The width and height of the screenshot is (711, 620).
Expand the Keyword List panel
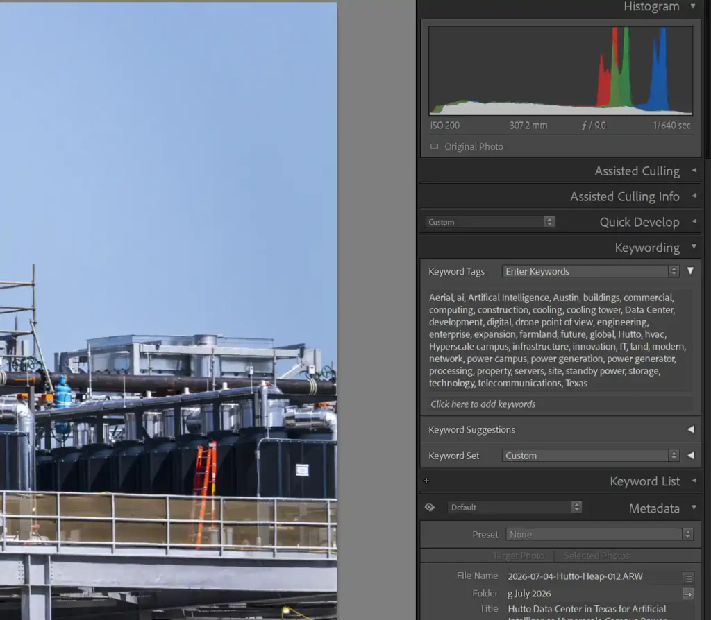(x=694, y=481)
